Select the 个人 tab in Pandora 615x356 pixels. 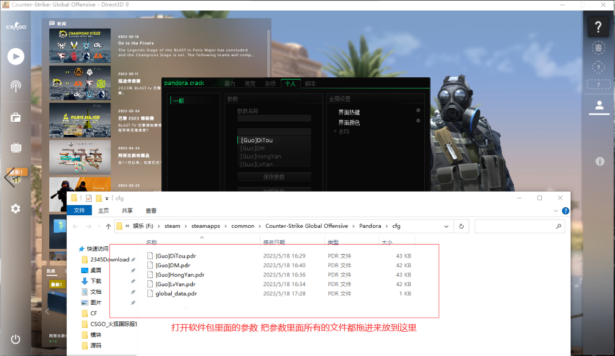point(290,83)
